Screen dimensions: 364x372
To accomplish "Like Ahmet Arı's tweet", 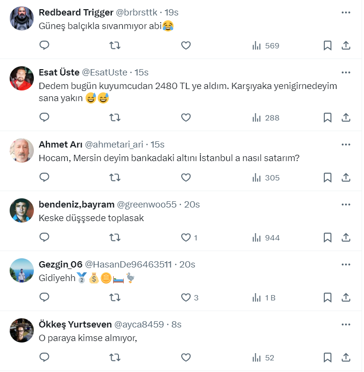I will pyautogui.click(x=186, y=178).
